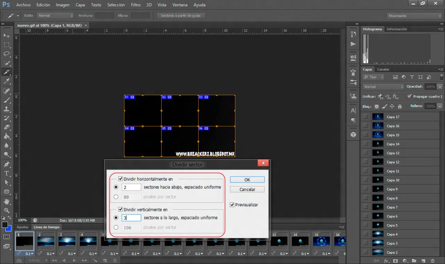Switch to the Canales tab
The width and height of the screenshot is (445, 264).
383,69
